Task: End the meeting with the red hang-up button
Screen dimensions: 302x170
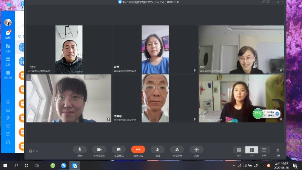Action: [138, 150]
